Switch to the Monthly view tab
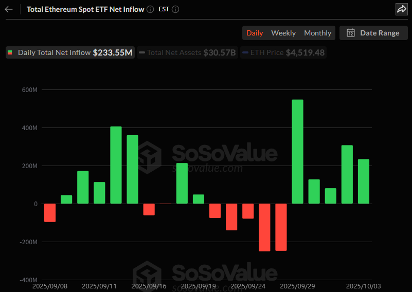 pos(317,33)
